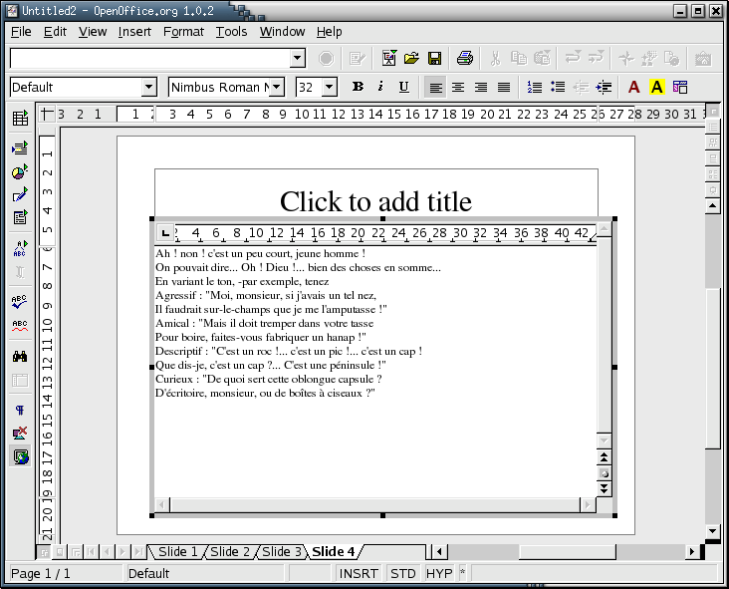This screenshot has width=729, height=589.
Task: Click the line starting 'Agressif :'
Action: coord(266,295)
